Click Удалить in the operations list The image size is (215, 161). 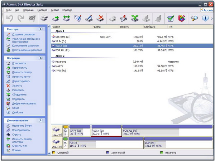(17, 86)
